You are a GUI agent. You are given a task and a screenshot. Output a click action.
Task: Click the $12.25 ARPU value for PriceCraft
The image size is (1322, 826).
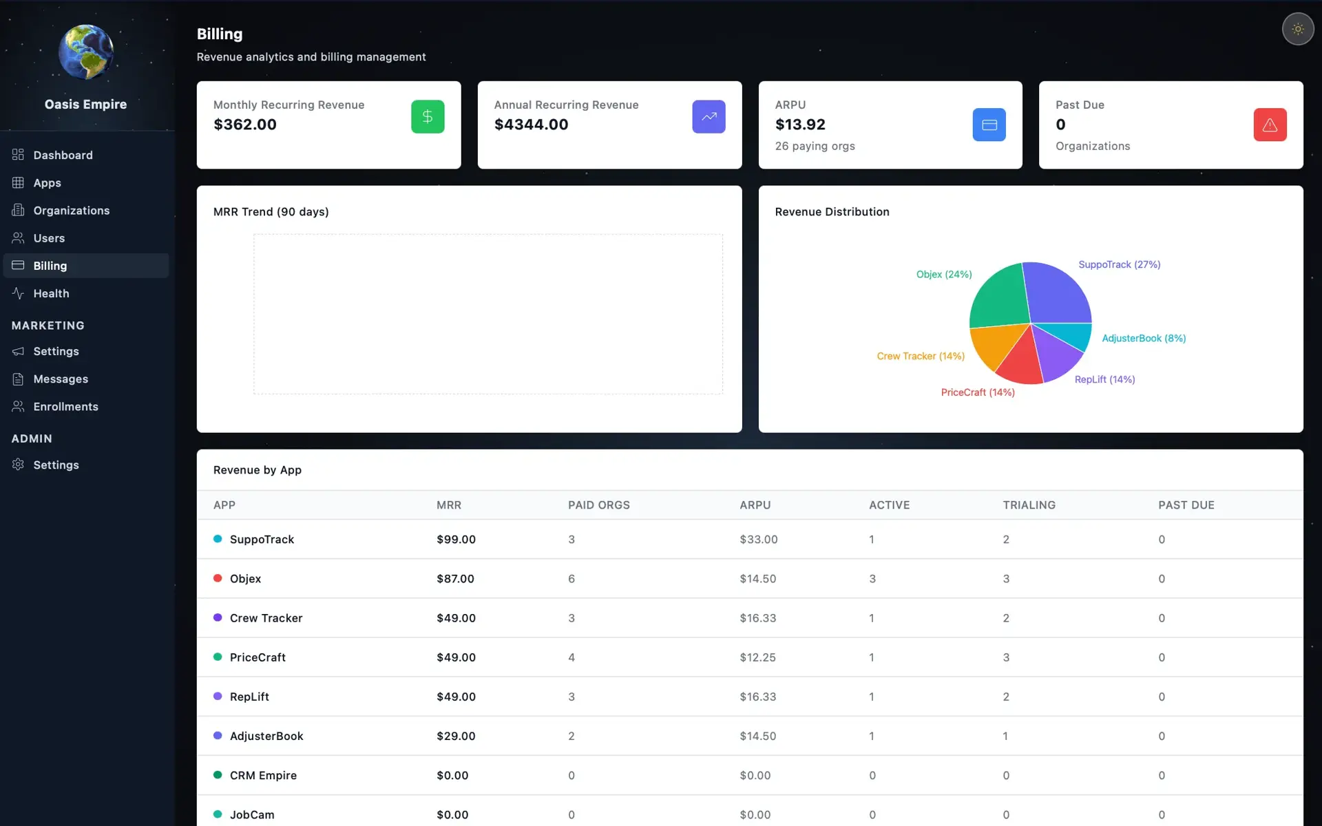[757, 657]
